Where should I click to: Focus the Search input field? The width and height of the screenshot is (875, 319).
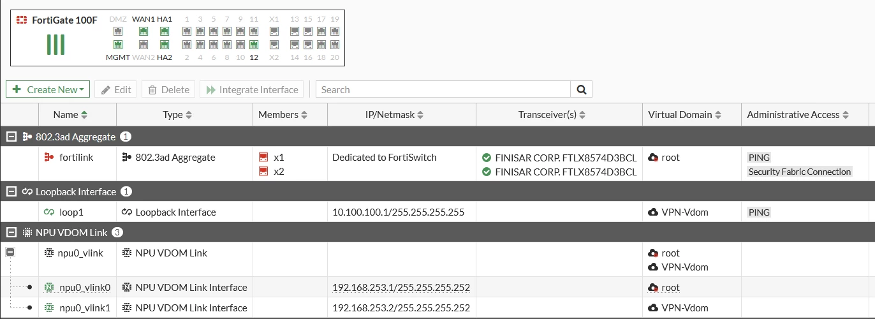(x=443, y=89)
